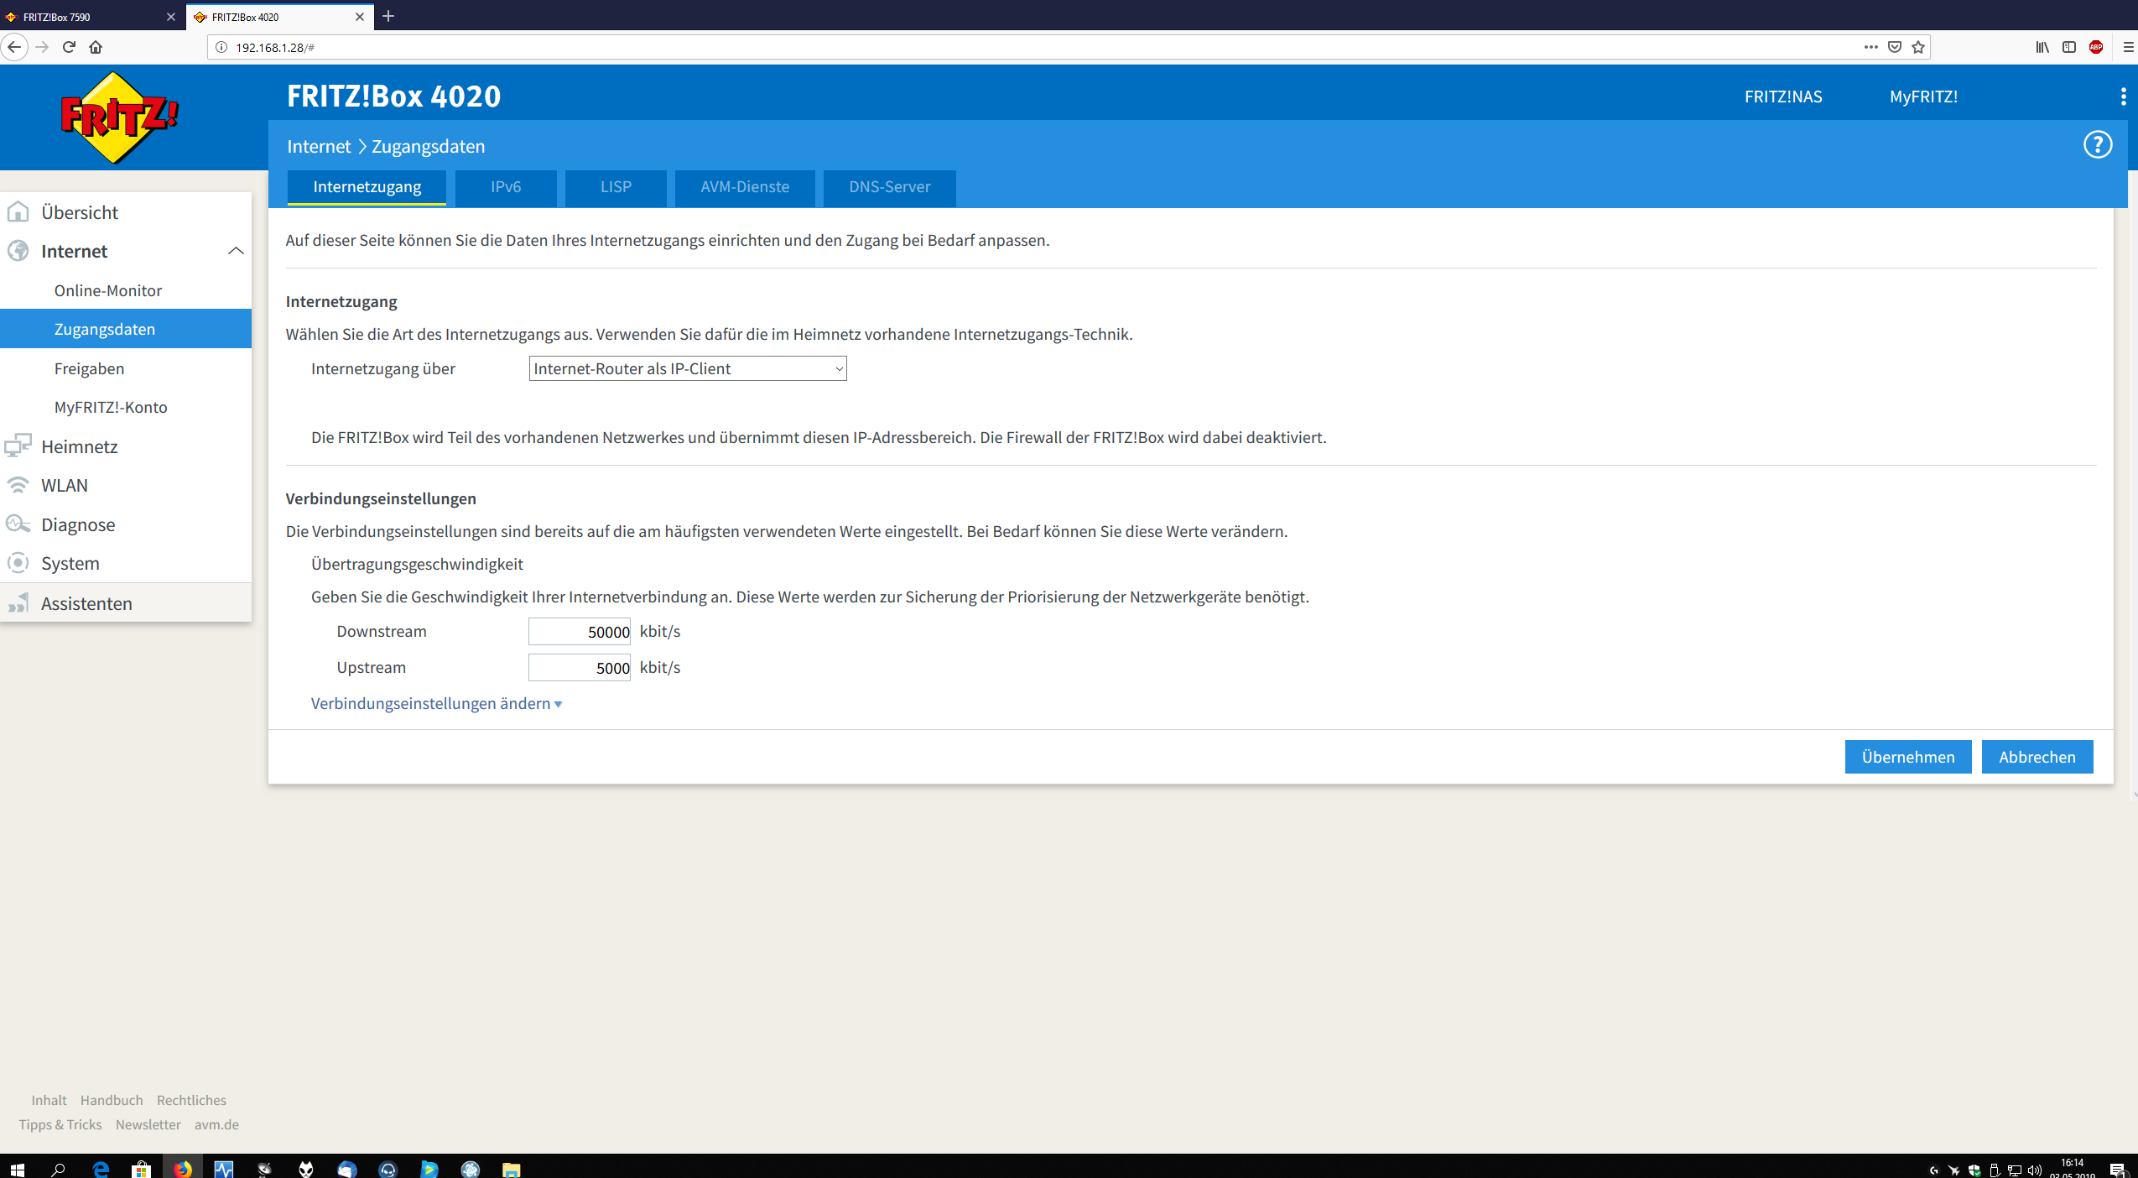The height and width of the screenshot is (1178, 2138).
Task: Go back with the browser back arrow
Action: (x=14, y=47)
